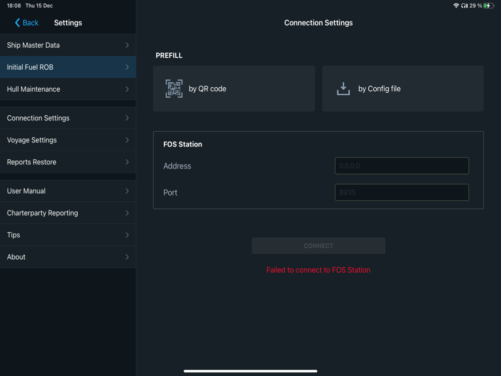The height and width of the screenshot is (376, 501).
Task: Expand the About row chevron
Action: pos(127,257)
